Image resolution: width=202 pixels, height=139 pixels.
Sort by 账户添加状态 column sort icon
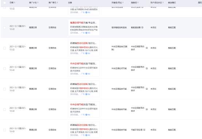163,3
